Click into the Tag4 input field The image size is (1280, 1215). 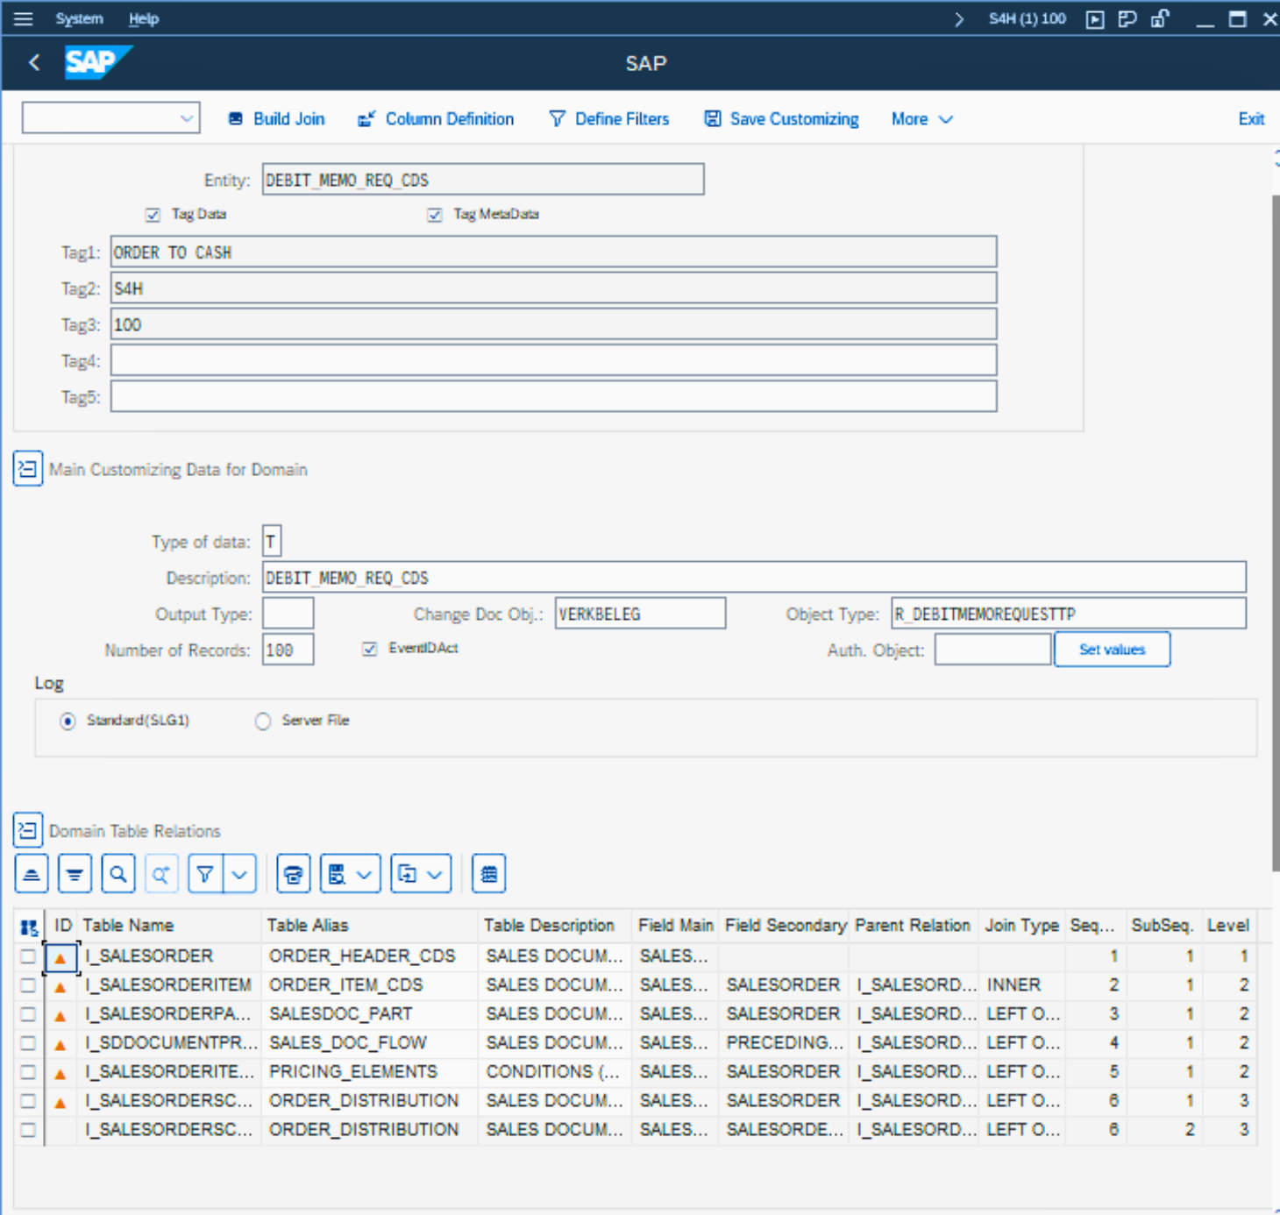click(553, 360)
